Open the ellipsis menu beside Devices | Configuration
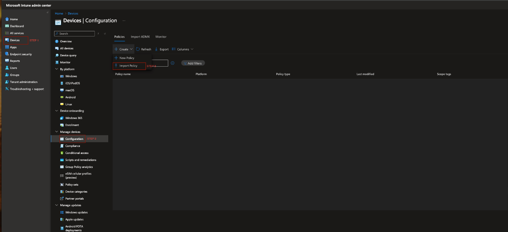The height and width of the screenshot is (232, 508). (x=124, y=21)
